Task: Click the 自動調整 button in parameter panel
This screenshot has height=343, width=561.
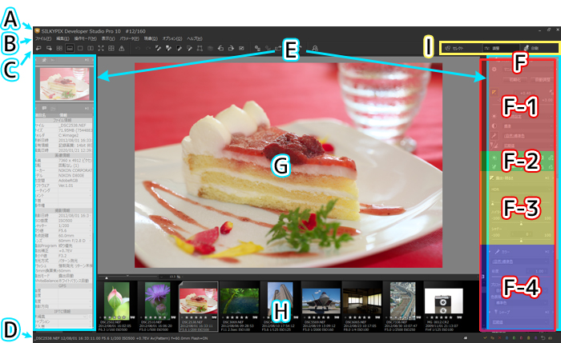Action: pos(543,80)
